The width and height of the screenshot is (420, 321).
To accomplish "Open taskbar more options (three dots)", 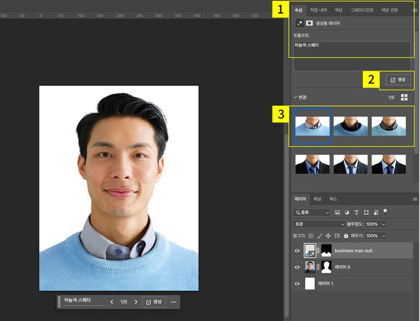I will [174, 302].
